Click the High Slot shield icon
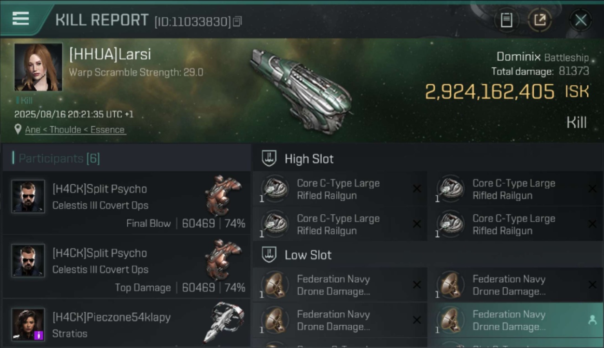This screenshot has height=348, width=604. 269,159
